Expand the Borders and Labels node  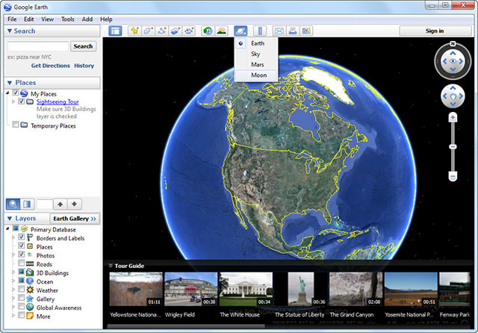[13, 237]
